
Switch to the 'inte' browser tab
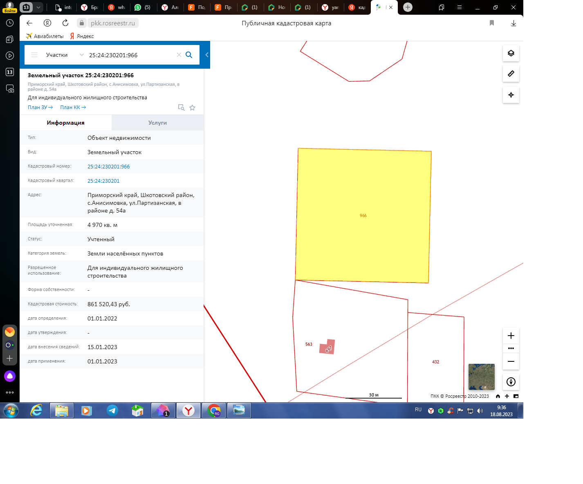coord(63,7)
